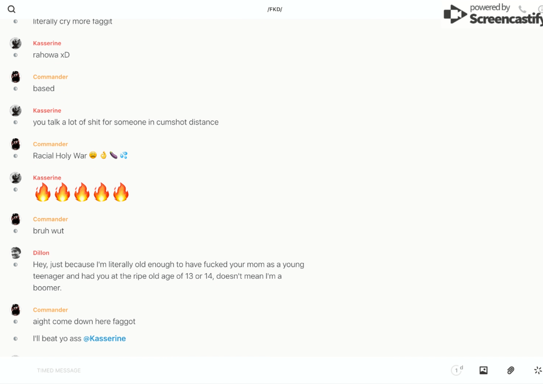Click Dillon's profile avatar
Screen dimensions: 543x384
(x=15, y=253)
